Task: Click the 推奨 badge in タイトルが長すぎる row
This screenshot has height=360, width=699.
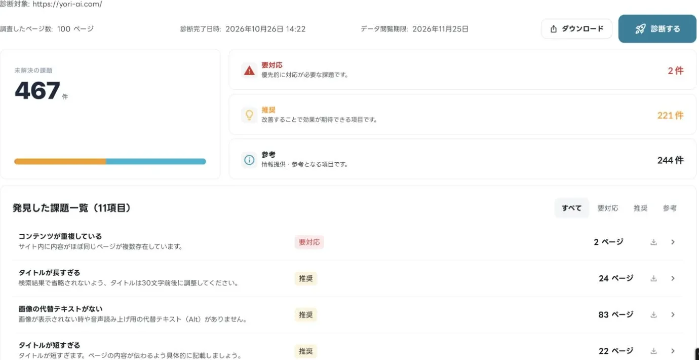Action: [x=306, y=278]
